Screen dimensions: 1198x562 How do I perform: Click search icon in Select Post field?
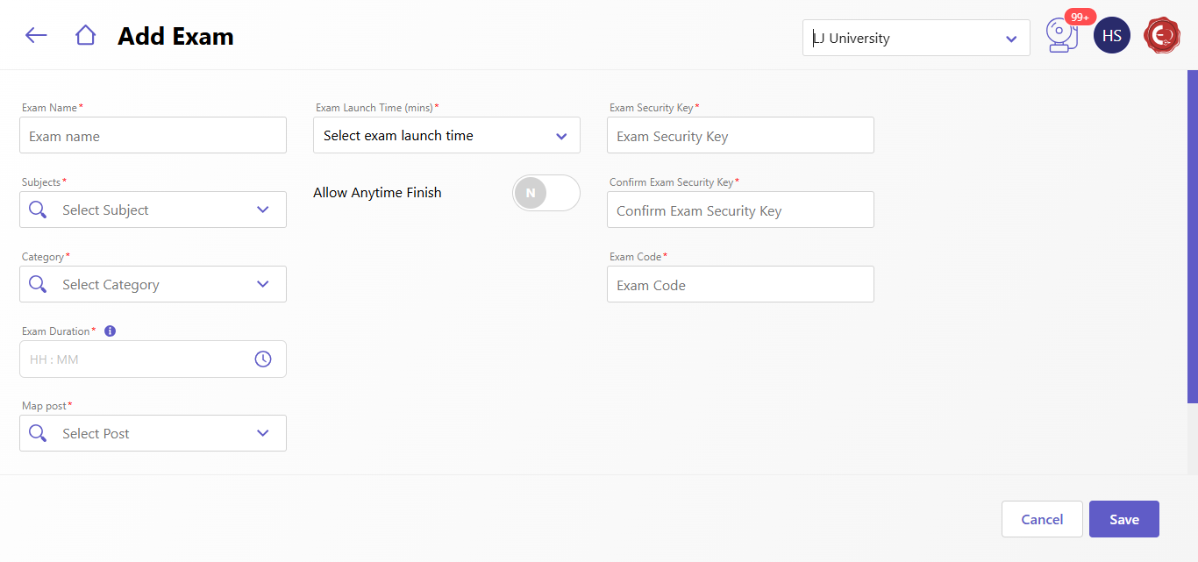pyautogui.click(x=38, y=433)
